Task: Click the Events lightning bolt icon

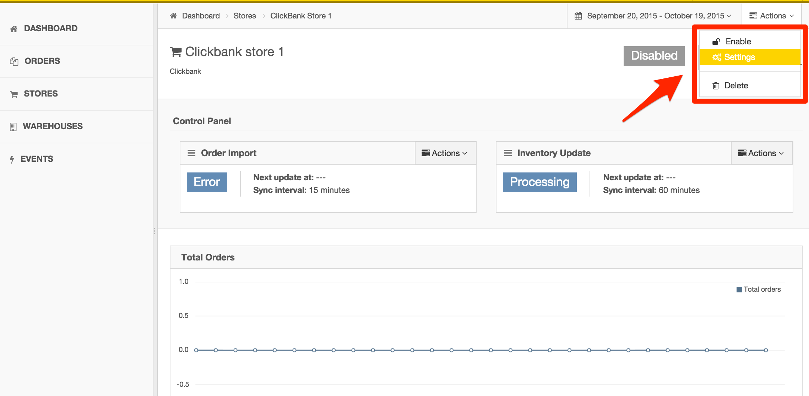Action: 12,159
